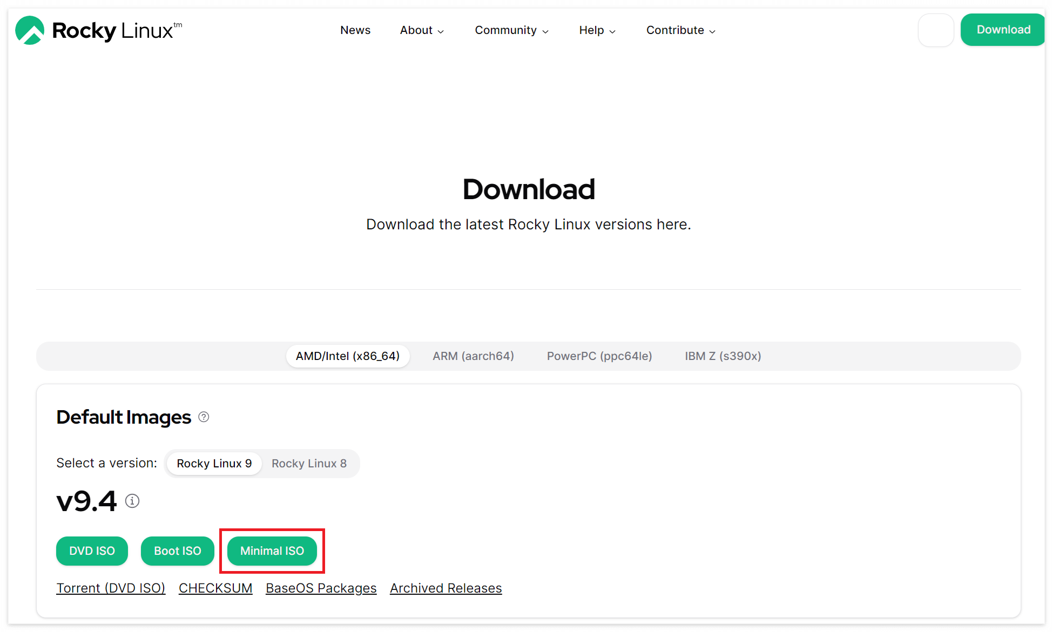The image size is (1053, 632).
Task: Expand the About dropdown menu
Action: coord(422,30)
